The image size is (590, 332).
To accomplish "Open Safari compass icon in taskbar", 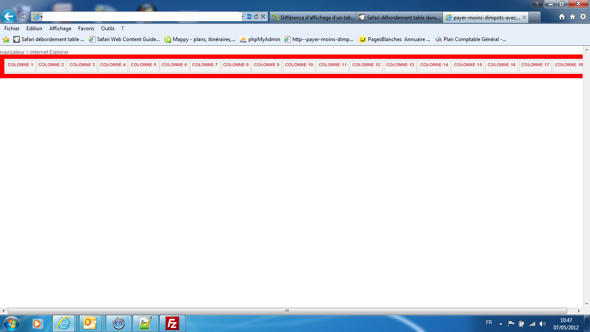I will (118, 323).
